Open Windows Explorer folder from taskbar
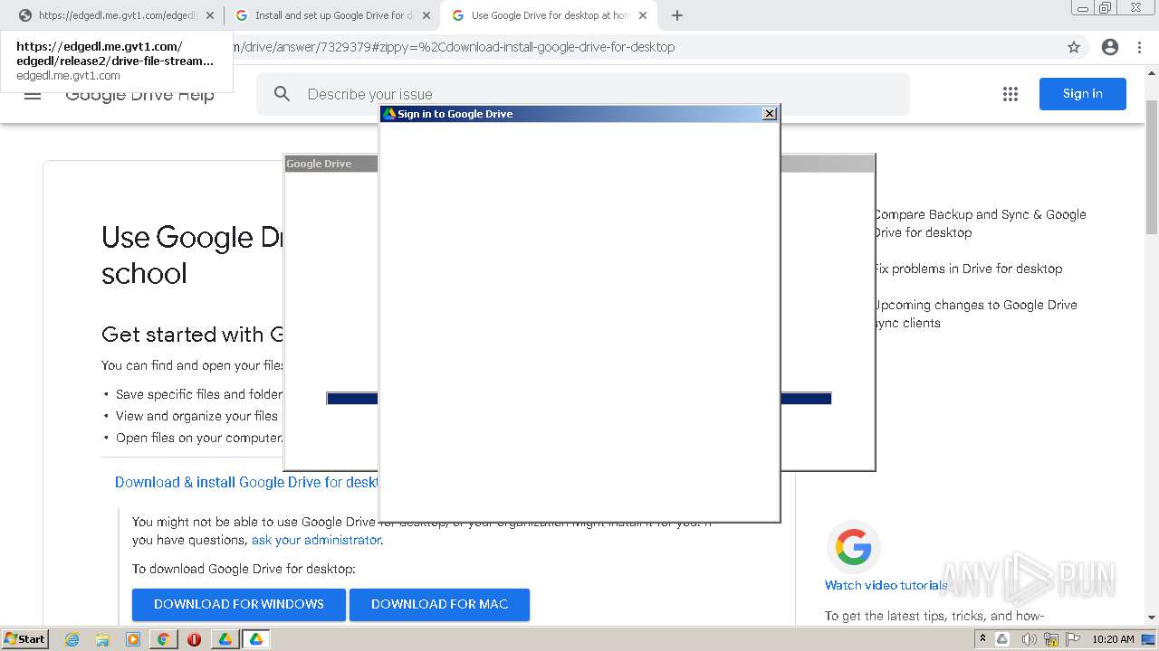The height and width of the screenshot is (651, 1159). pyautogui.click(x=102, y=639)
